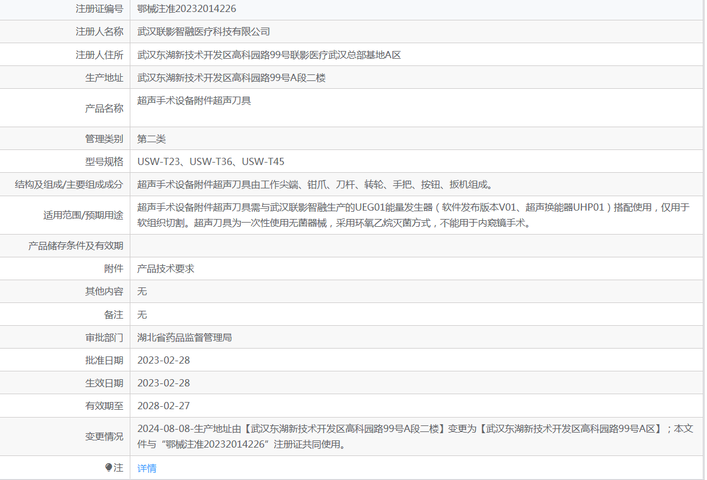
Task: Click the lightbulb icon beside 注
Action: click(108, 467)
